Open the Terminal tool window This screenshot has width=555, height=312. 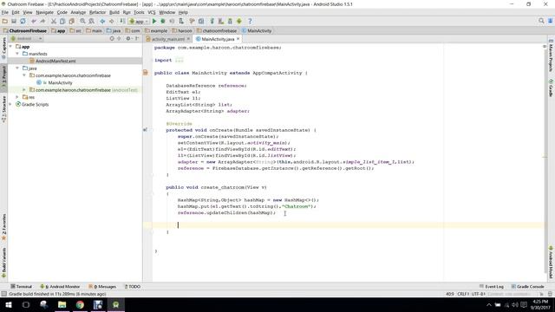[x=21, y=287]
